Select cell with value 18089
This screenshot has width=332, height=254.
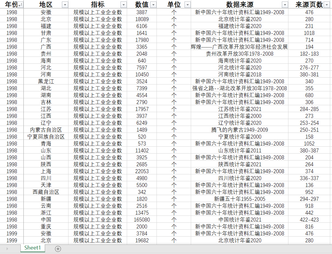(142, 19)
